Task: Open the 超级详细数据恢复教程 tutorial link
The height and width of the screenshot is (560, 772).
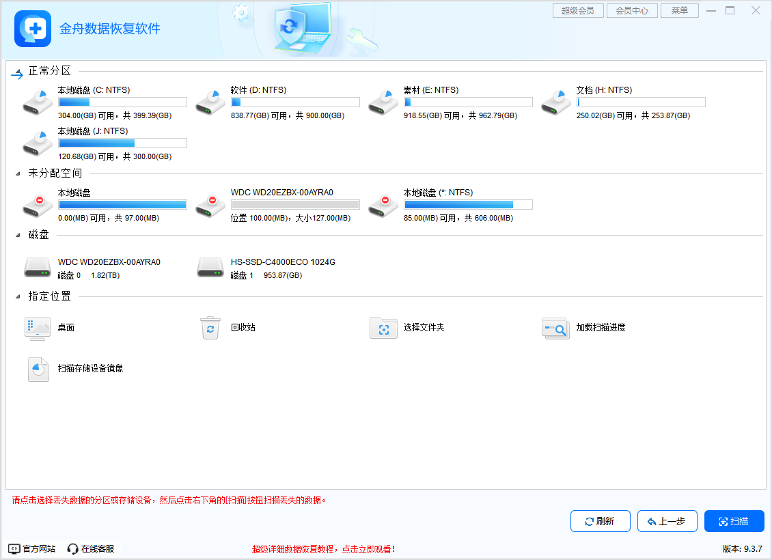Action: pyautogui.click(x=323, y=549)
